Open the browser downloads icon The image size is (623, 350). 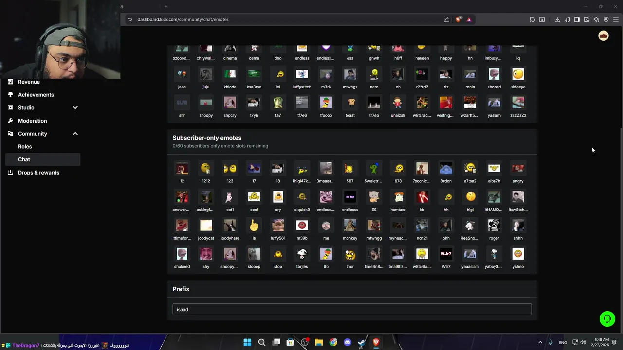[557, 19]
